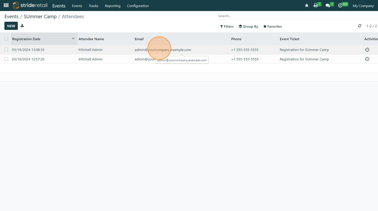This screenshot has width=378, height=211.
Task: Click the email in the 13:08:35 row
Action: point(163,50)
